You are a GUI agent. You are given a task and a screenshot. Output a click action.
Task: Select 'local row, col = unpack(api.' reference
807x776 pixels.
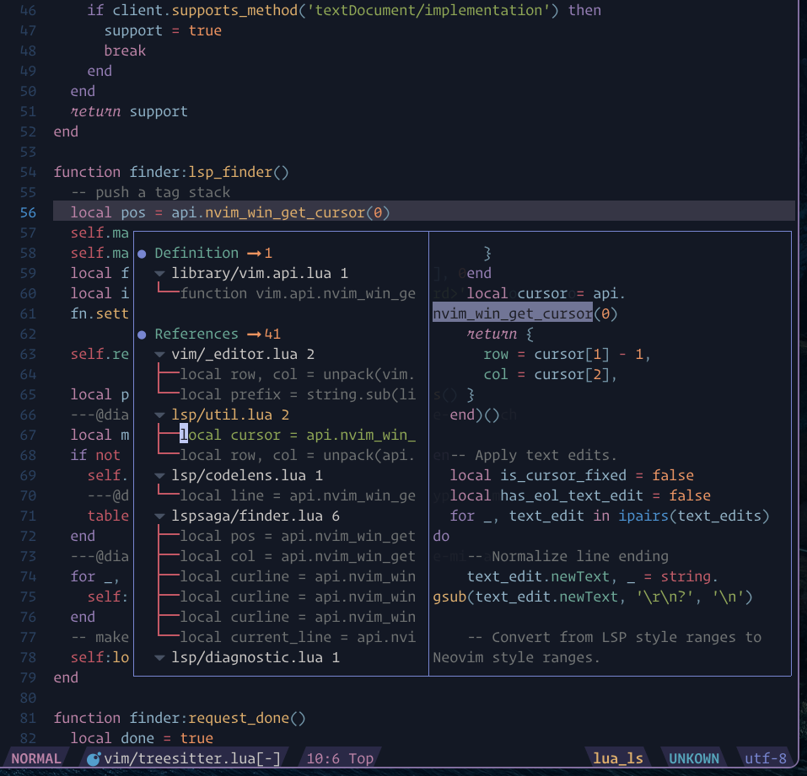click(298, 455)
